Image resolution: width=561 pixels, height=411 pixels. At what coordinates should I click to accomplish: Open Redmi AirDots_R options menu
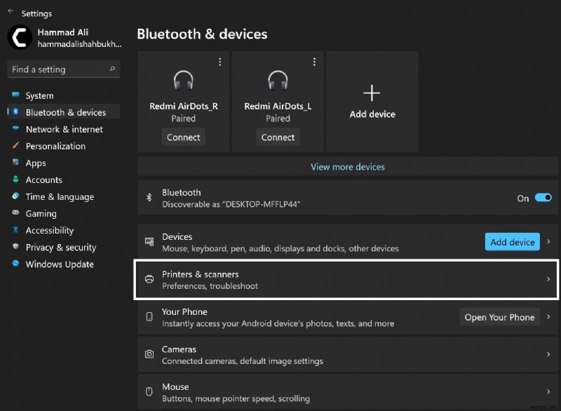(219, 61)
